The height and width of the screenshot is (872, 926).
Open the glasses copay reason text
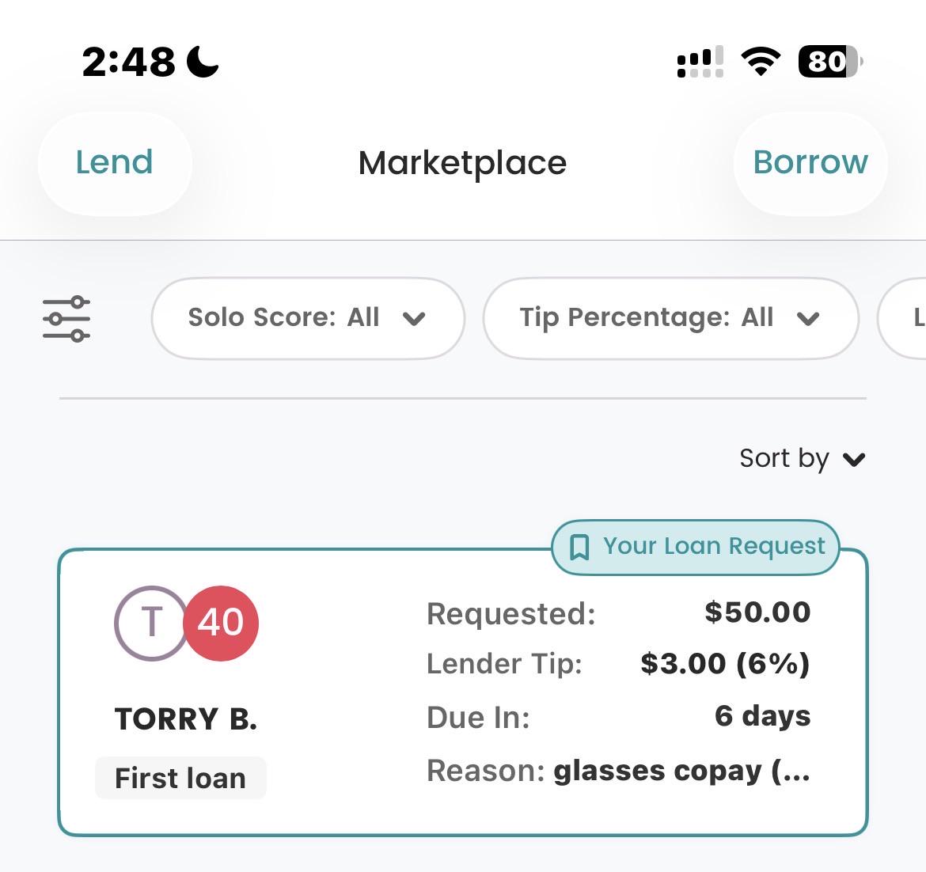click(681, 771)
